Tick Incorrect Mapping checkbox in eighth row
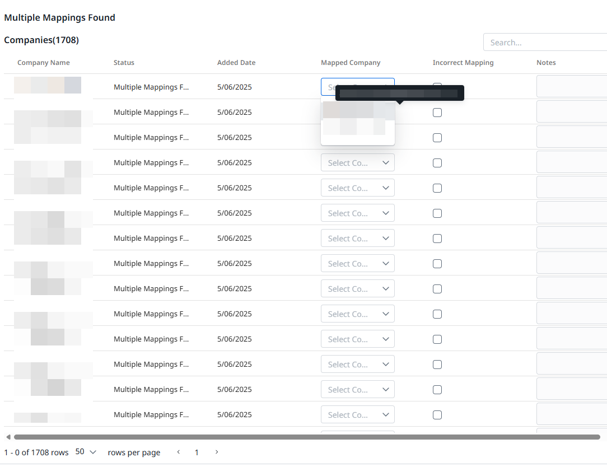Image resolution: width=607 pixels, height=467 pixels. (437, 264)
